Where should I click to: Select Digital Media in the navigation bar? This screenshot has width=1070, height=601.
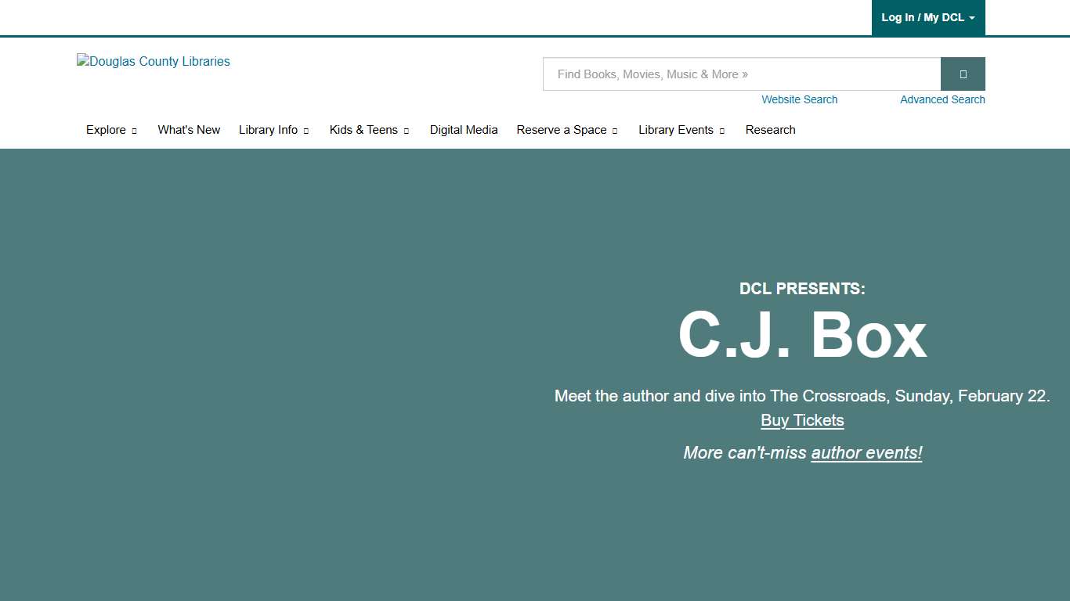tap(464, 130)
